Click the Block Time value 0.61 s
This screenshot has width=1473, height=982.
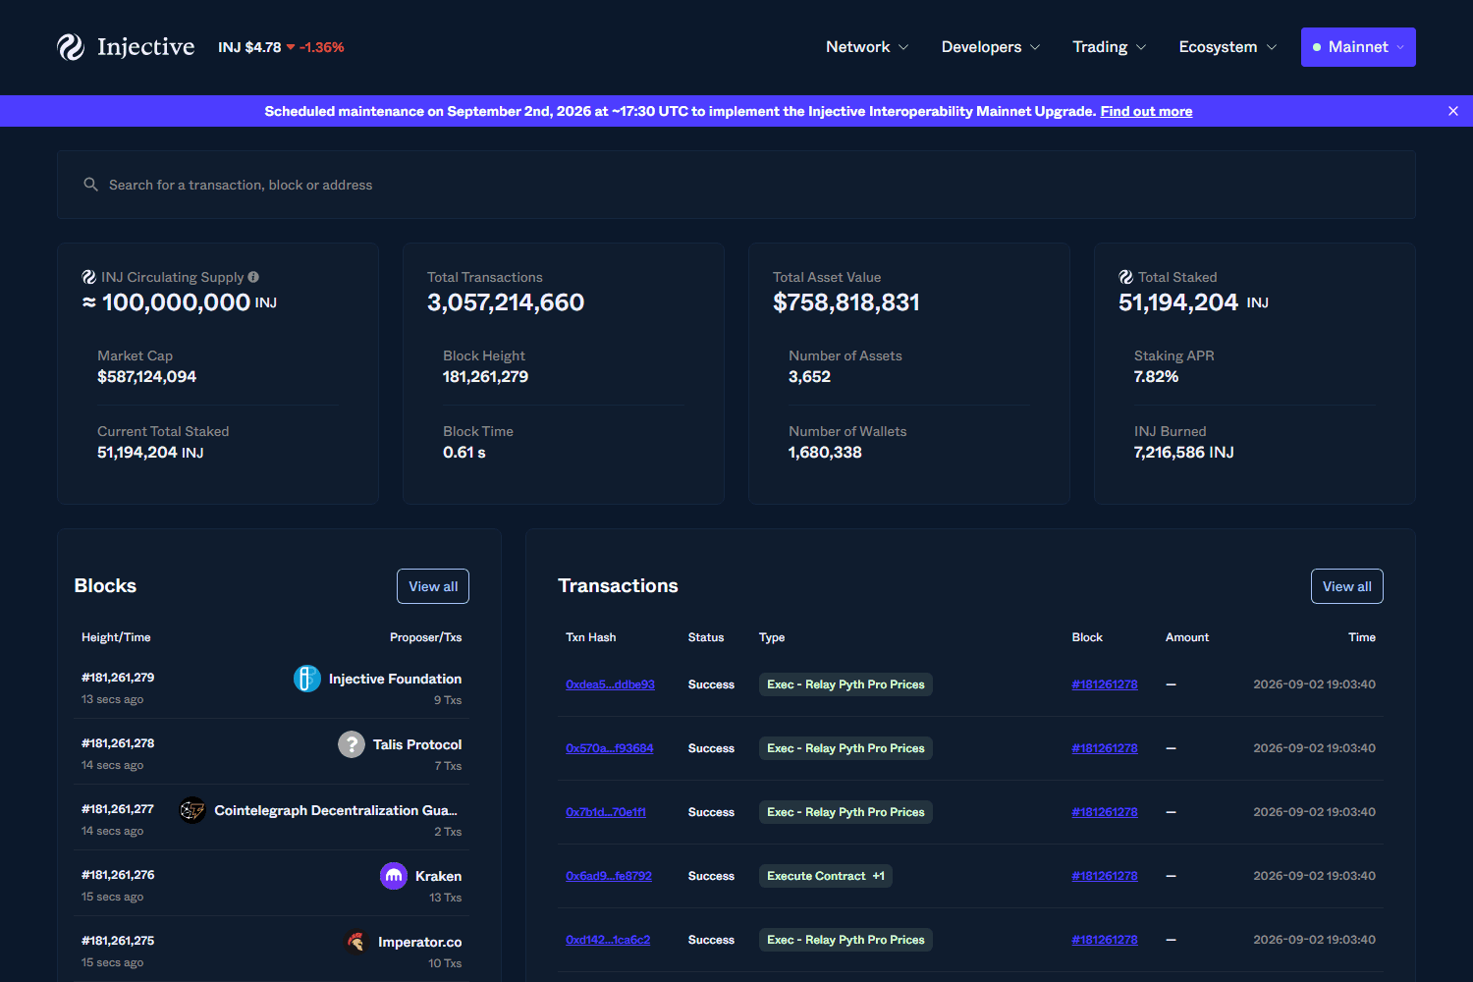pyautogui.click(x=464, y=453)
